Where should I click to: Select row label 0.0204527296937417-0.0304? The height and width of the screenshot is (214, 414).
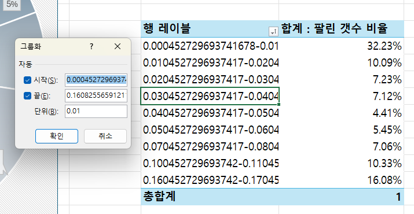[210, 79]
